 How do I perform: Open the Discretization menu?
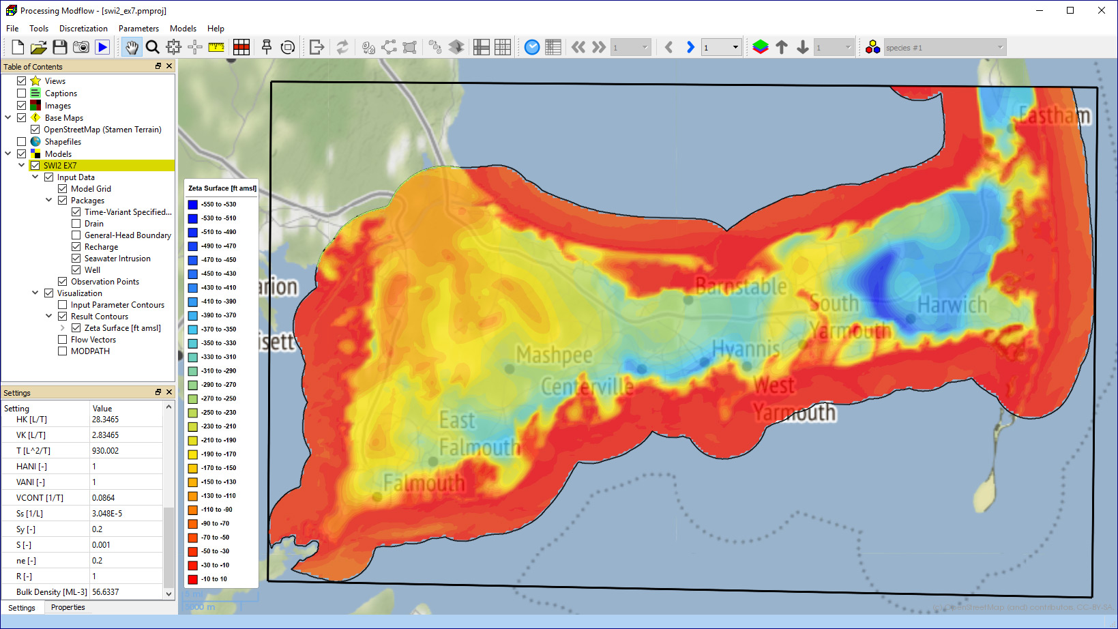click(x=83, y=29)
